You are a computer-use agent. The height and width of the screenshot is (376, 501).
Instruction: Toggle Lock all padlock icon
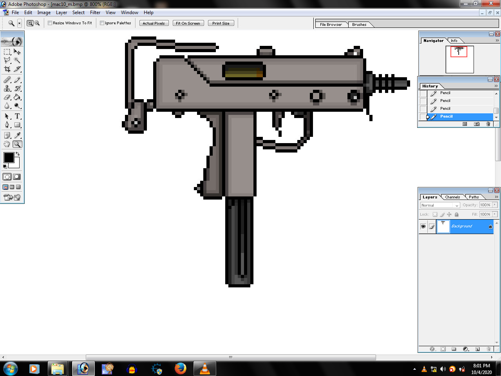click(x=456, y=214)
